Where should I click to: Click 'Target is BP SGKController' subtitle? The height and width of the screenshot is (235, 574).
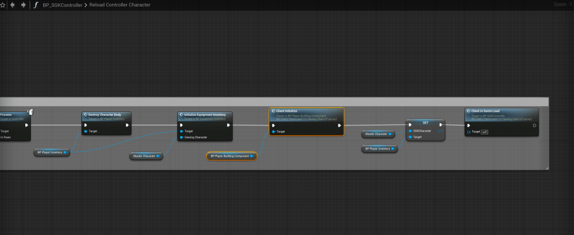[x=488, y=116]
